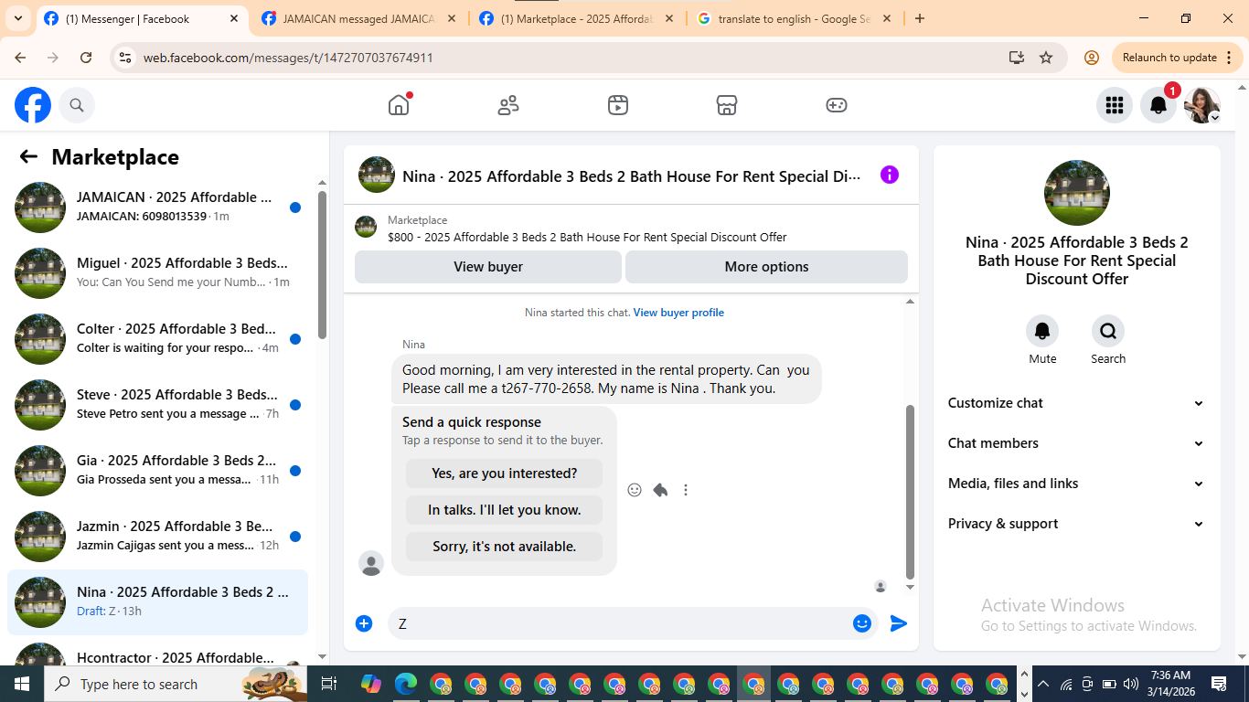
Task: Open the Chrome profile icon
Action: 1091,58
